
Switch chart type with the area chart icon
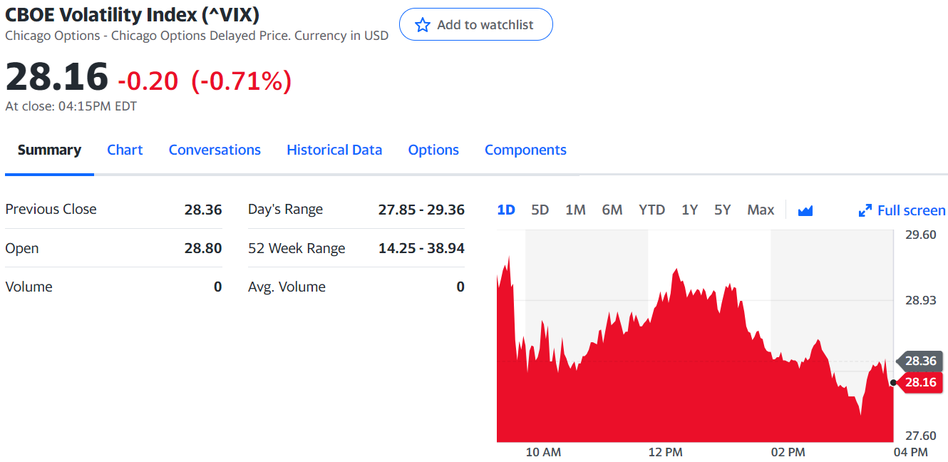point(805,210)
